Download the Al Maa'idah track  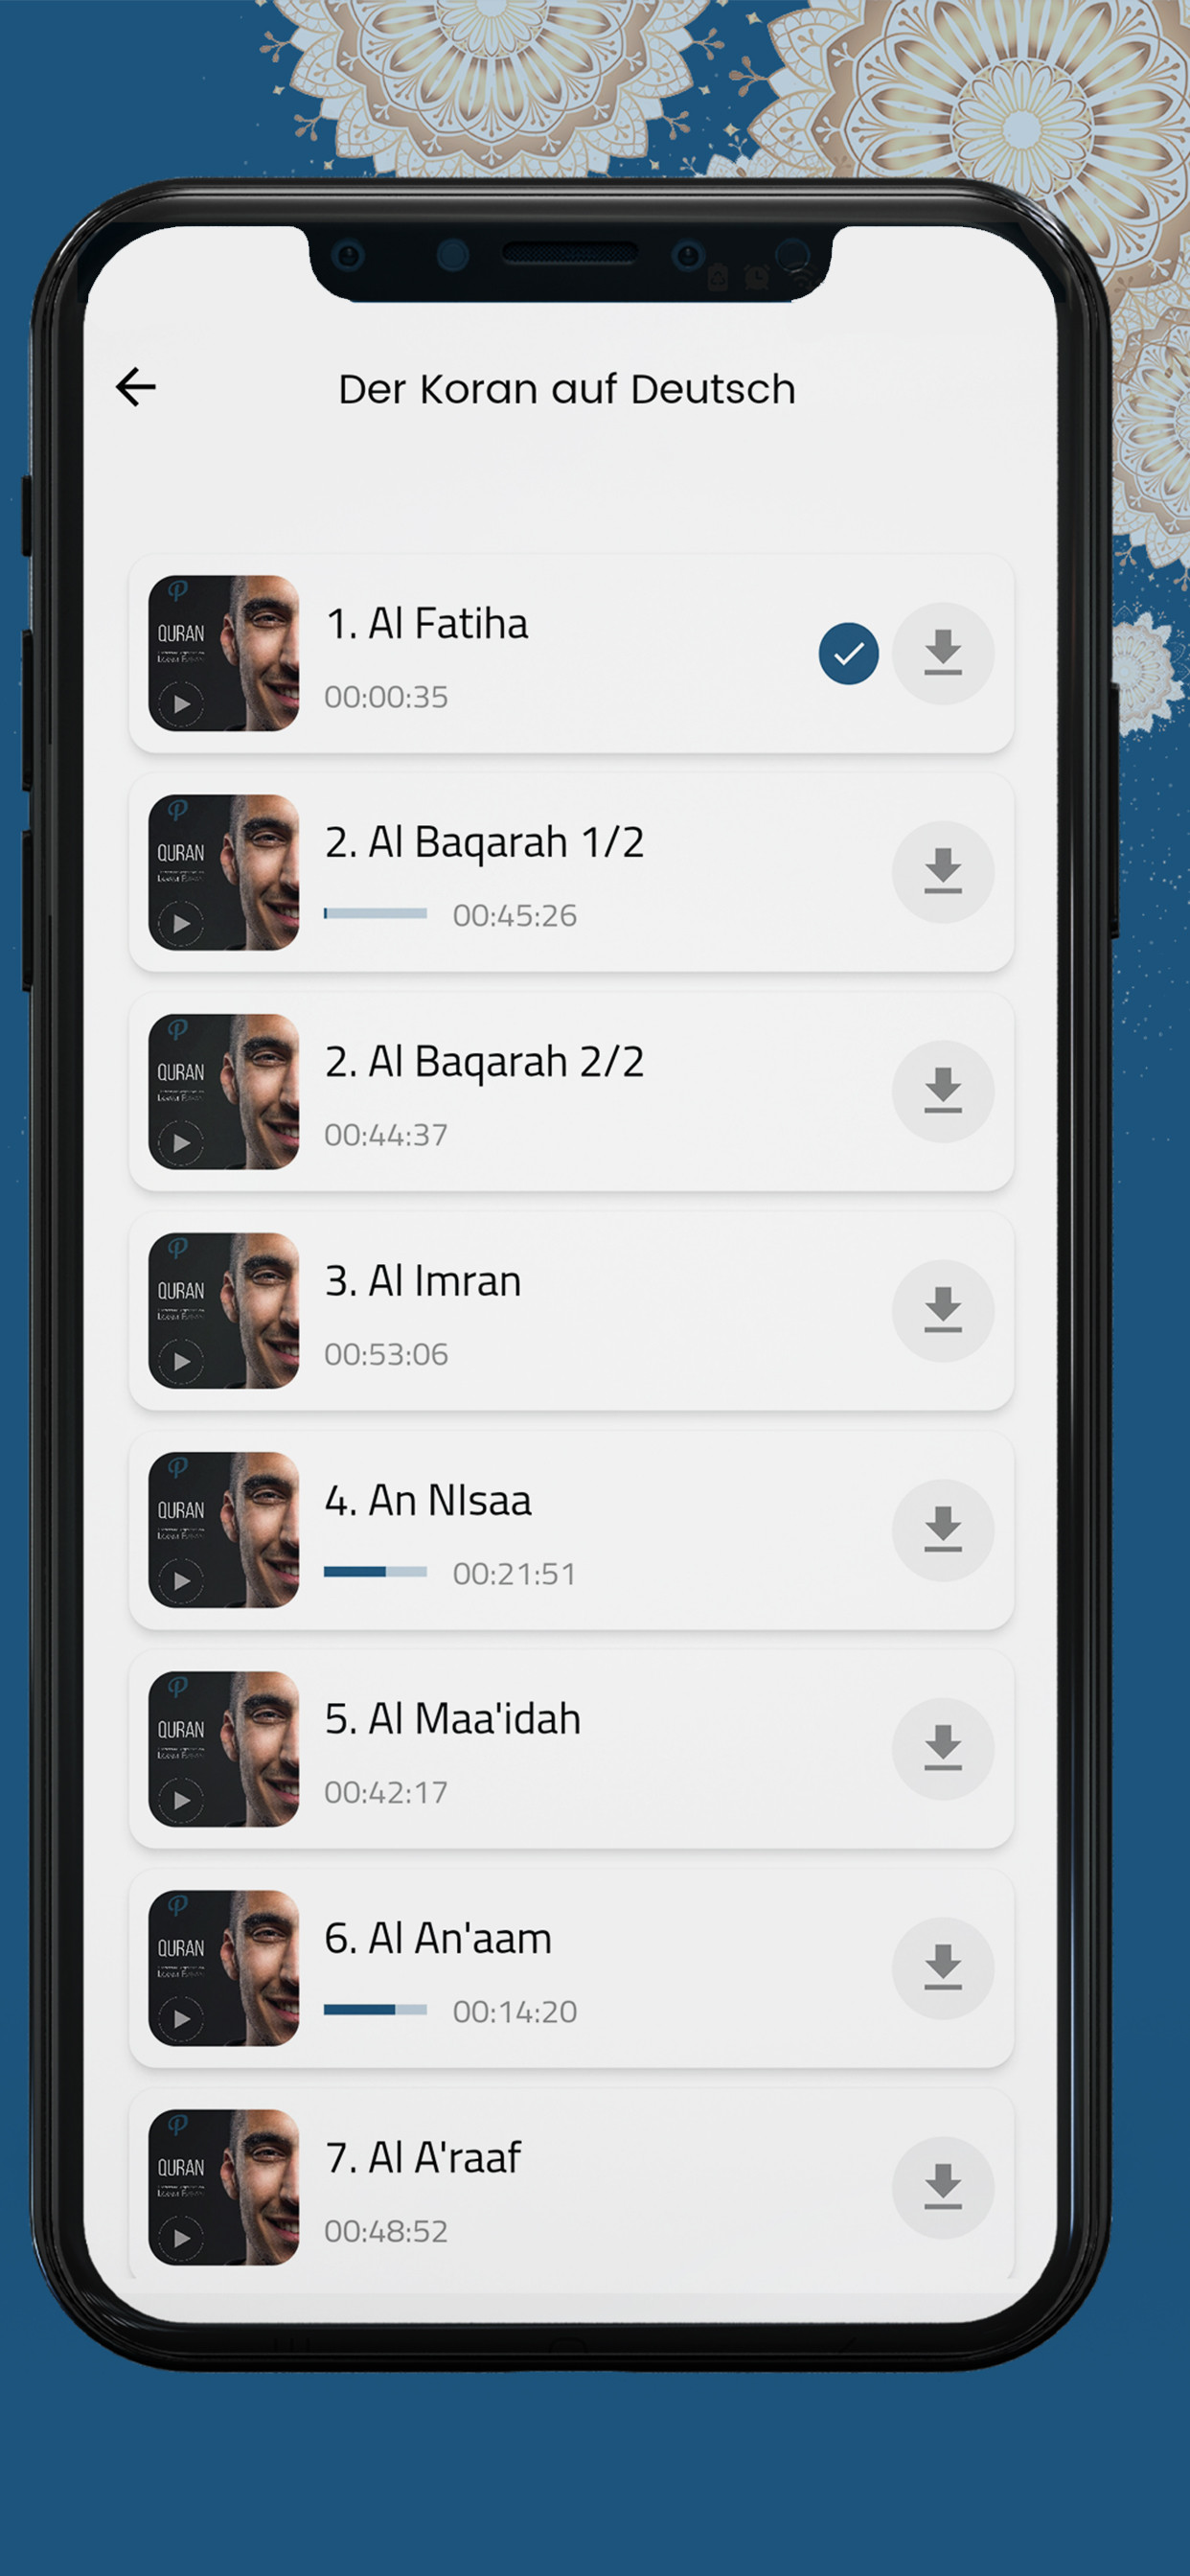point(942,1749)
